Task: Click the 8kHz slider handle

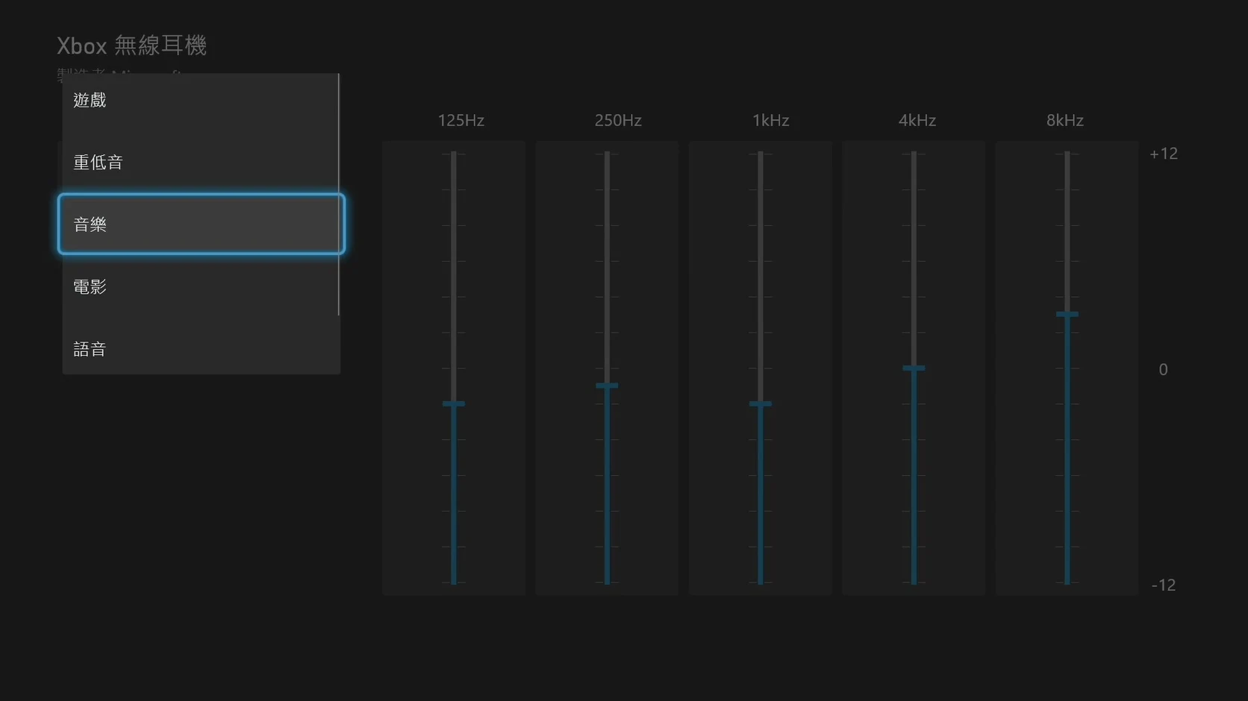Action: [x=1067, y=314]
